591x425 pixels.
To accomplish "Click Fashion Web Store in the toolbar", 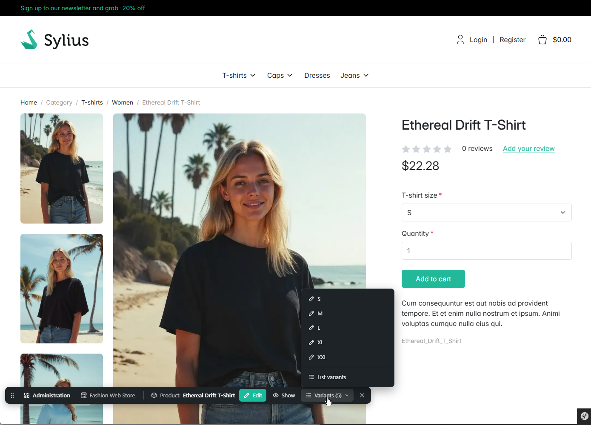I will click(x=108, y=395).
